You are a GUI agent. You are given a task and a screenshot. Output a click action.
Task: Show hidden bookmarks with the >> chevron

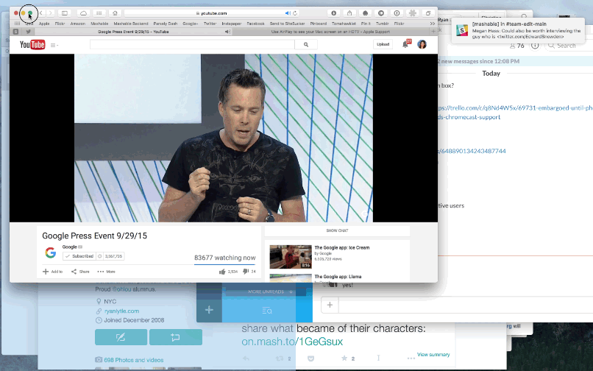coord(433,24)
